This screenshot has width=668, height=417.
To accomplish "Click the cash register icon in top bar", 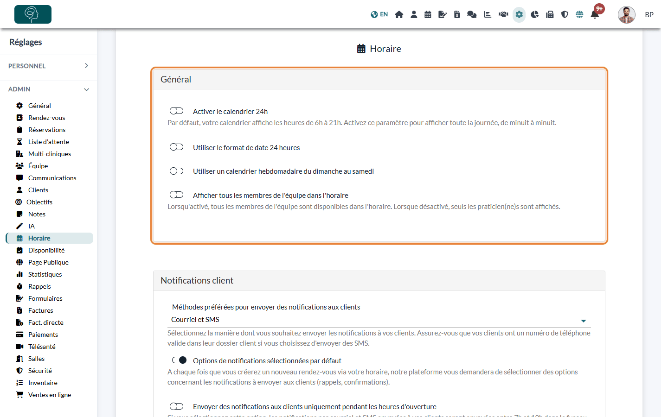I will click(550, 14).
